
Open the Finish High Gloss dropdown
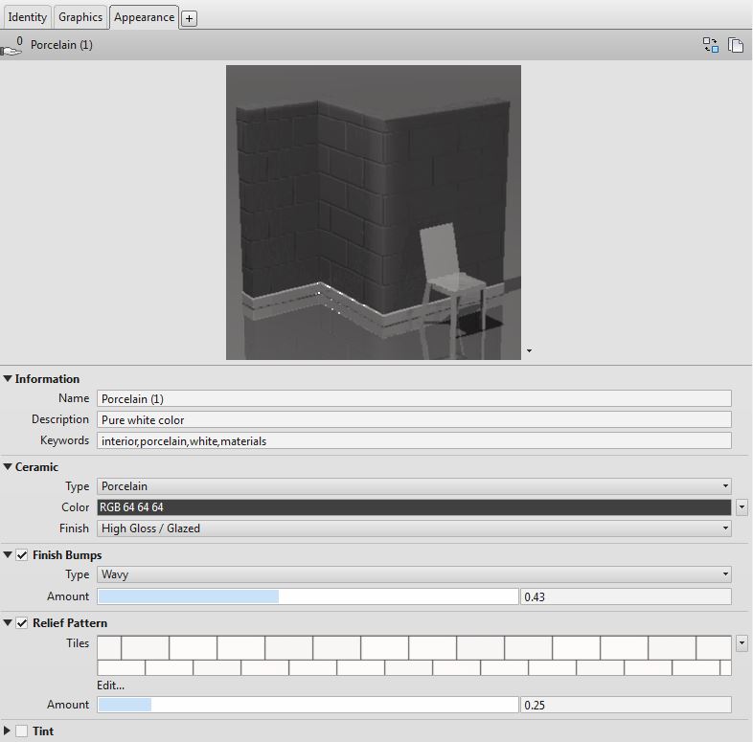pos(414,528)
